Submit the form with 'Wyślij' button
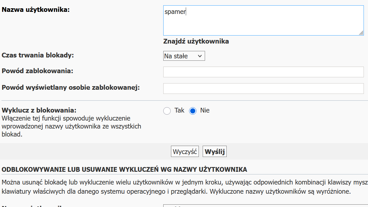Screen dimensions: 368x207 (x=215, y=152)
